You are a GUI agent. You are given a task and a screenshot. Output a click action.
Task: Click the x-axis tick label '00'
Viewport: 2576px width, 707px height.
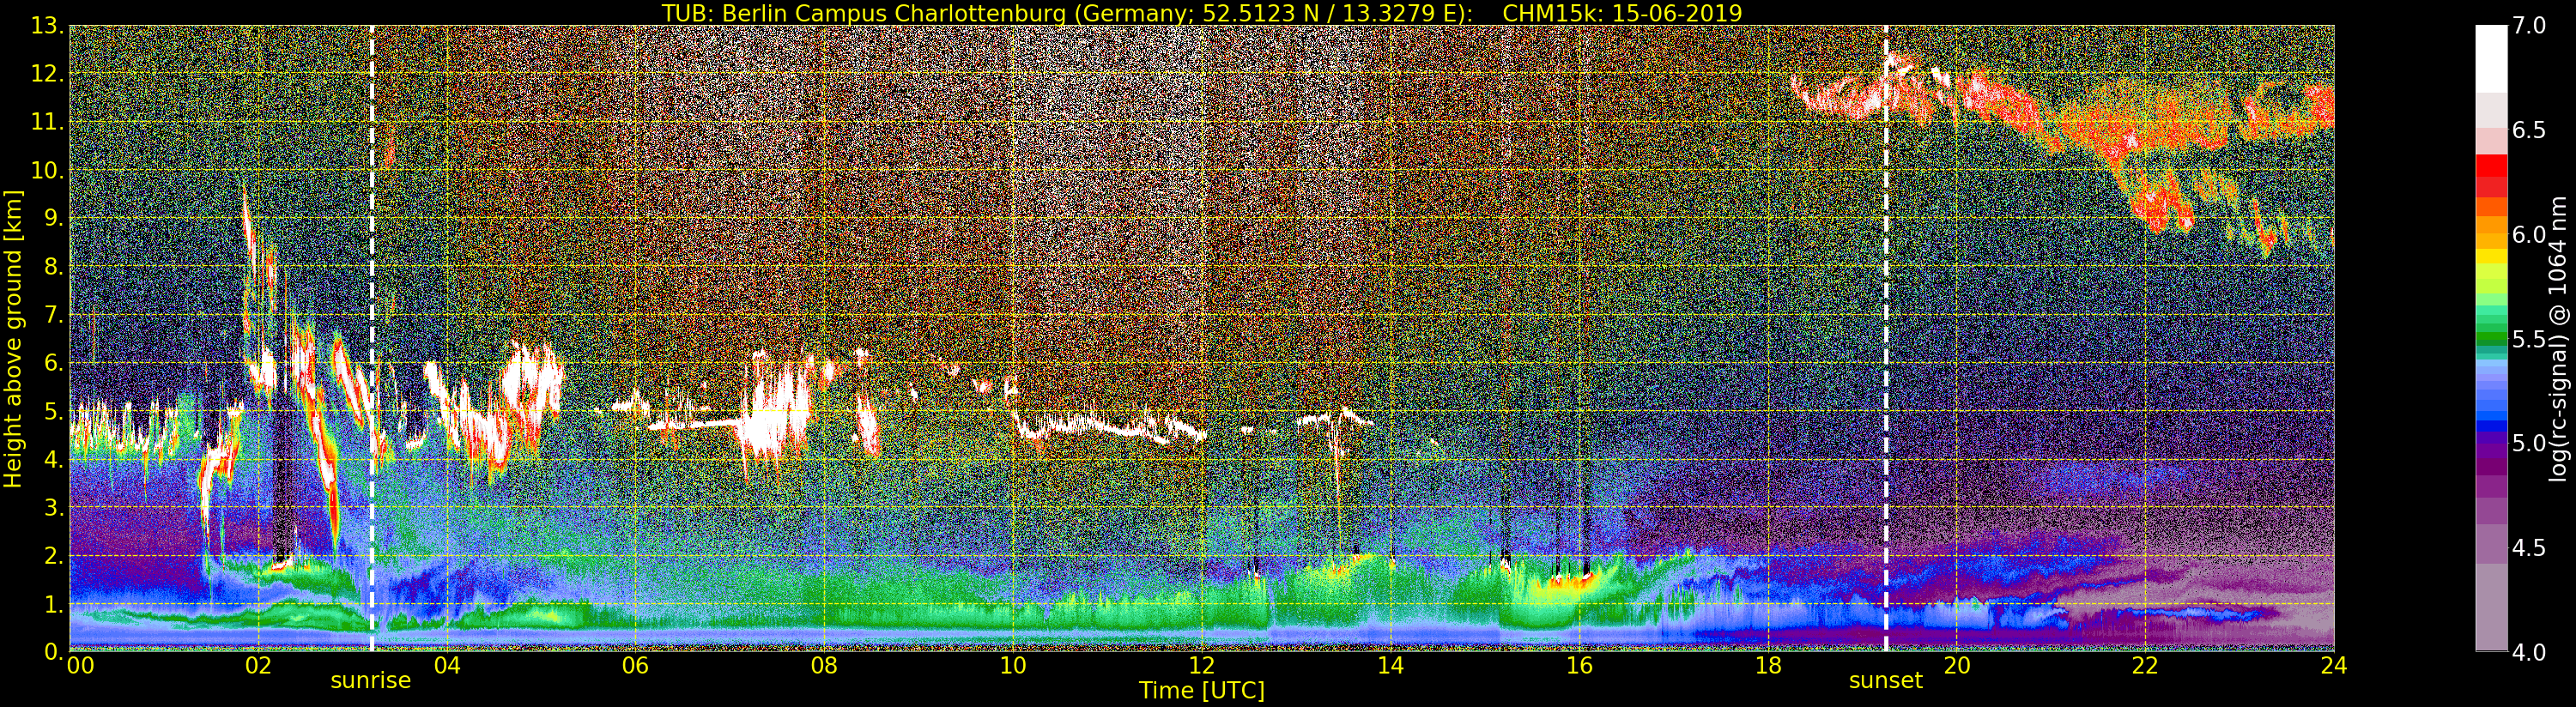pos(80,665)
